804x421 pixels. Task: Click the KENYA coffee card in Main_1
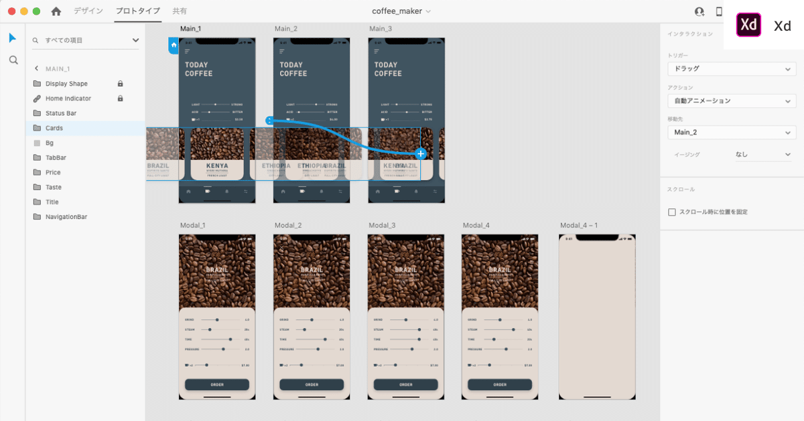pos(217,154)
